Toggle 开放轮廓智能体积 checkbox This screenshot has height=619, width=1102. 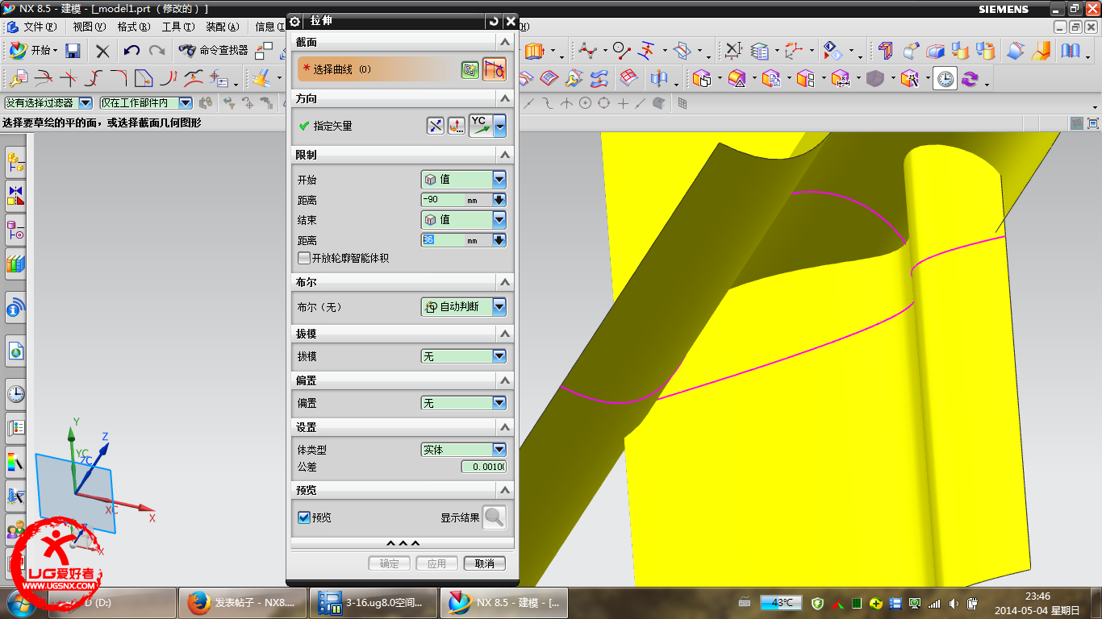point(304,258)
